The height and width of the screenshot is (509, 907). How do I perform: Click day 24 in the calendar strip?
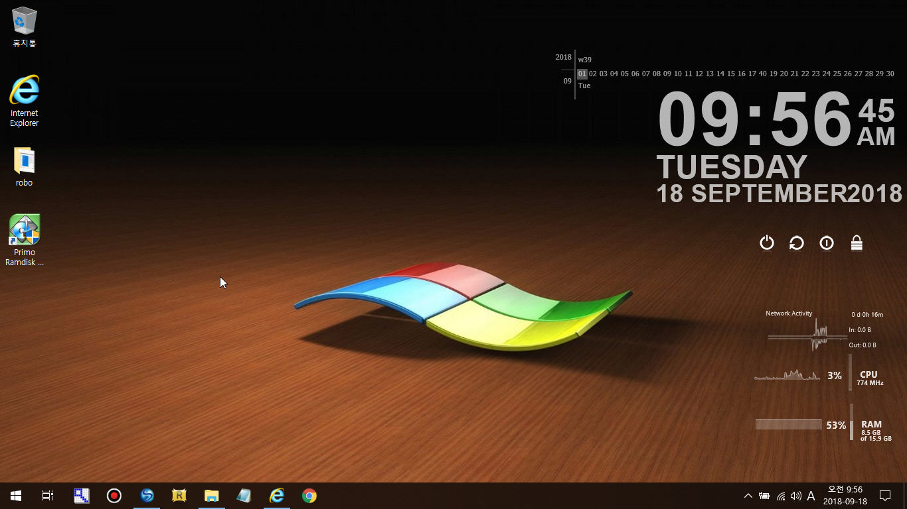click(x=827, y=74)
